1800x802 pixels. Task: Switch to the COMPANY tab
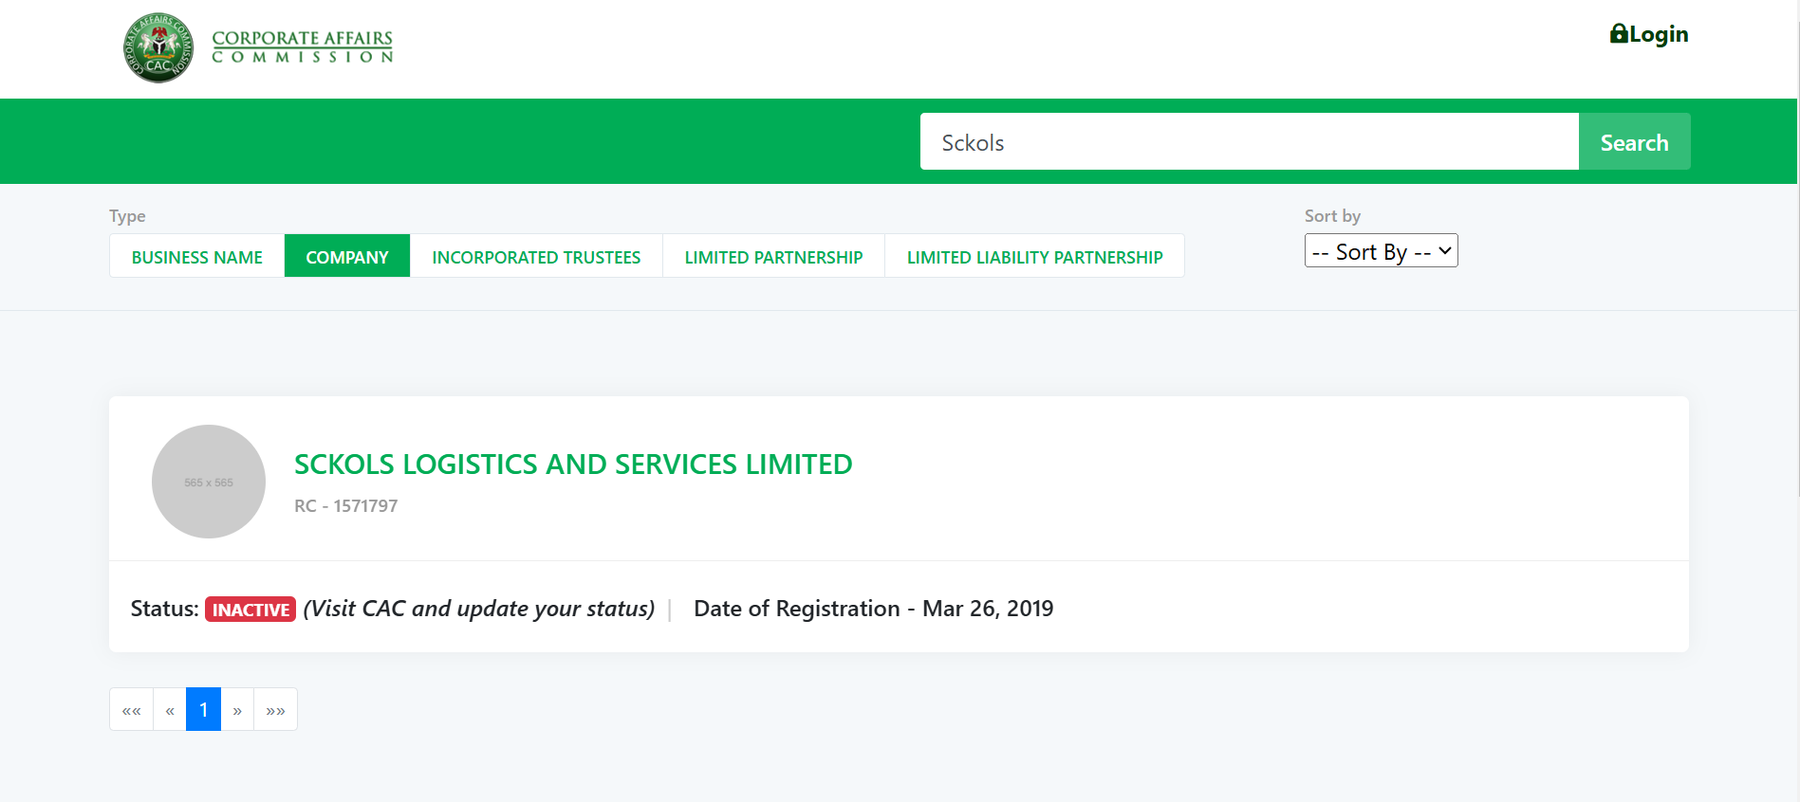coord(346,256)
